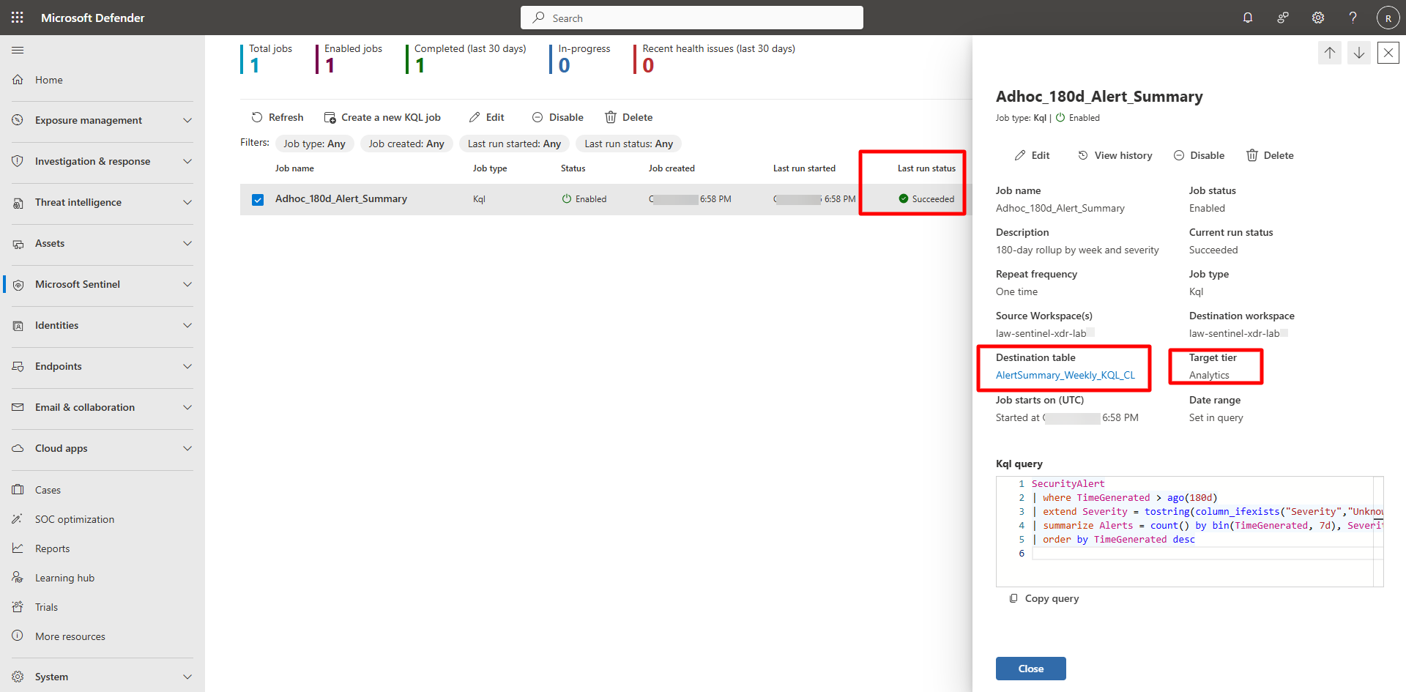Collapse the navigation hamburger menu

point(18,50)
